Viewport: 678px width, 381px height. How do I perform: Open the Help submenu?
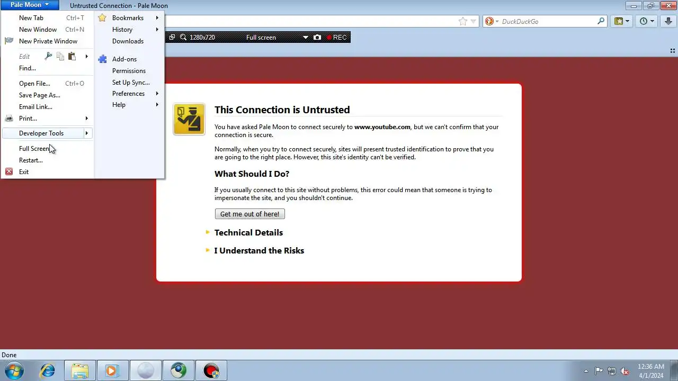click(129, 105)
